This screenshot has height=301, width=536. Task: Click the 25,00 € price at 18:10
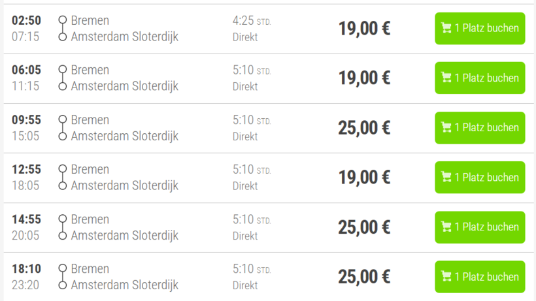click(364, 277)
